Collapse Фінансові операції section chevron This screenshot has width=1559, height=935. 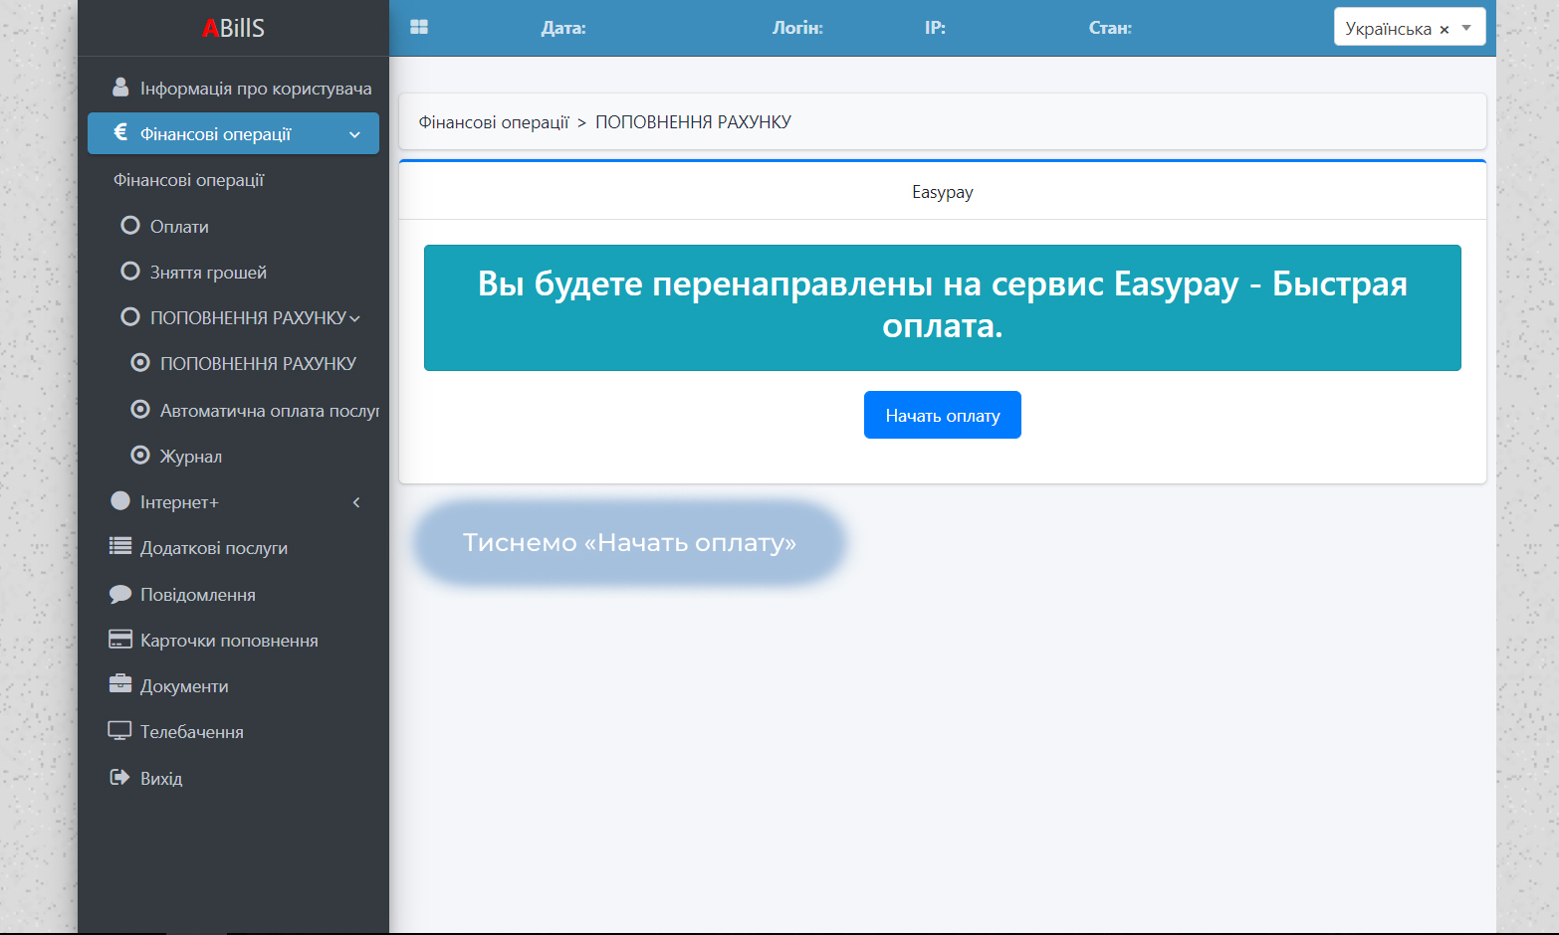coord(354,134)
